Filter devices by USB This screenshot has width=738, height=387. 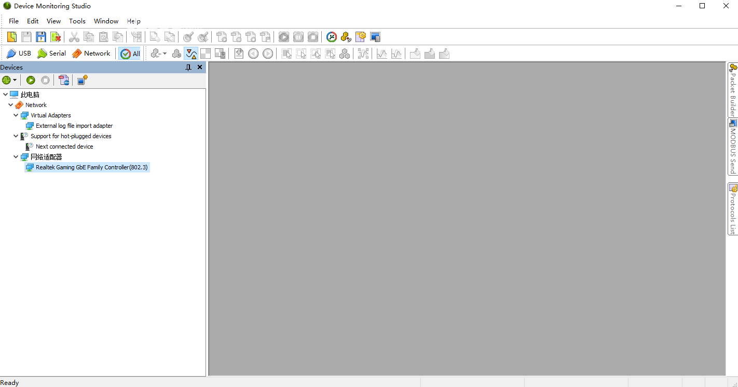click(x=19, y=54)
